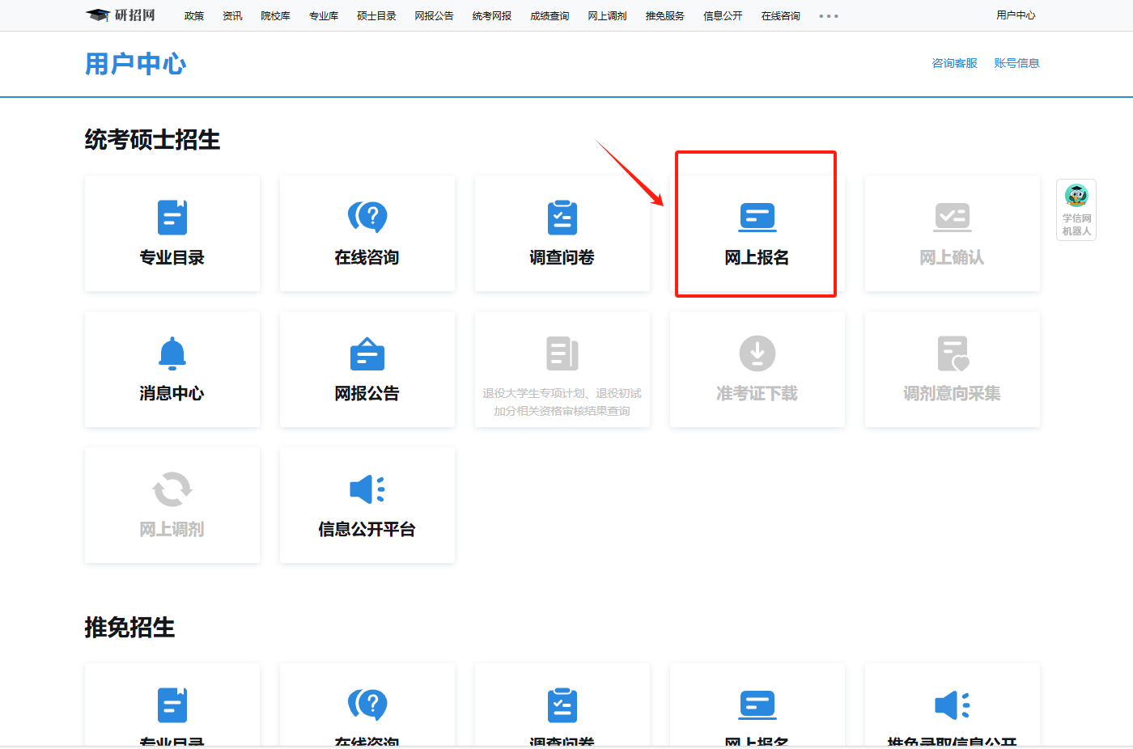Open the 专业目录 card icon

172,217
